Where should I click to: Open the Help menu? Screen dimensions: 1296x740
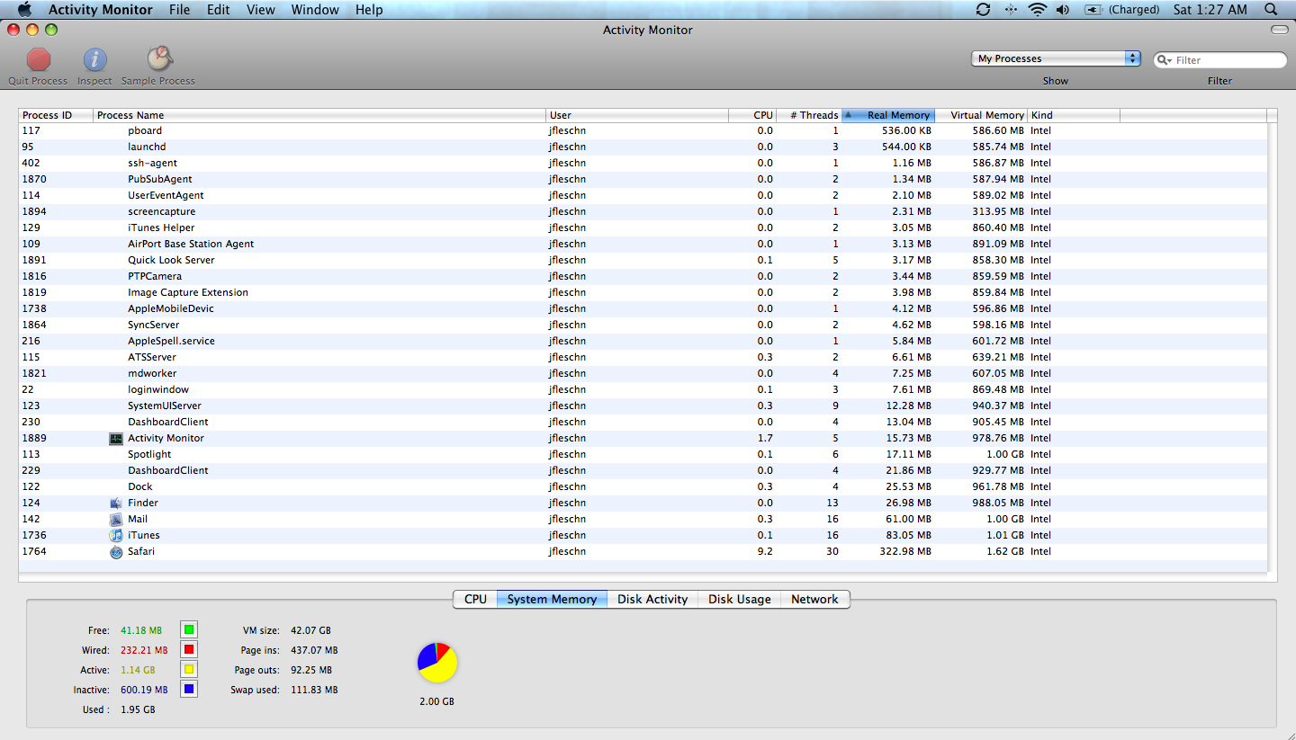[369, 10]
